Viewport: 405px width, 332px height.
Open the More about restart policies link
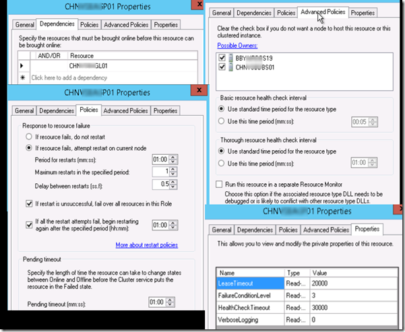[x=147, y=244]
